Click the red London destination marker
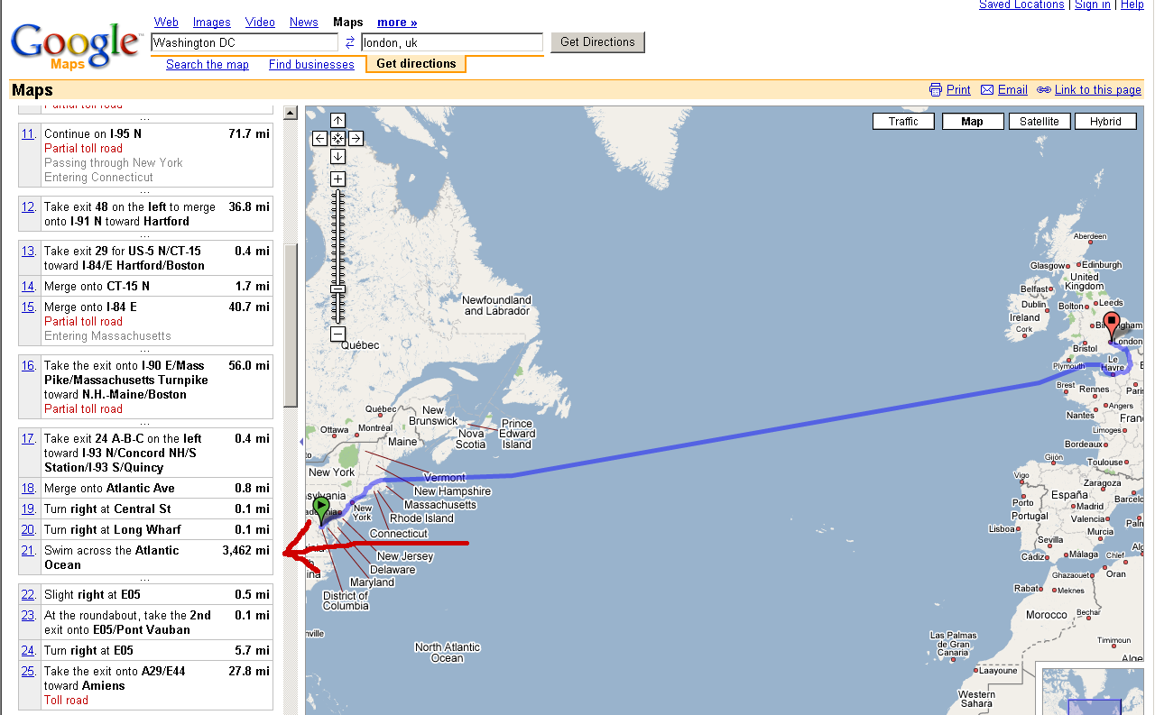The image size is (1155, 715). 1112,325
